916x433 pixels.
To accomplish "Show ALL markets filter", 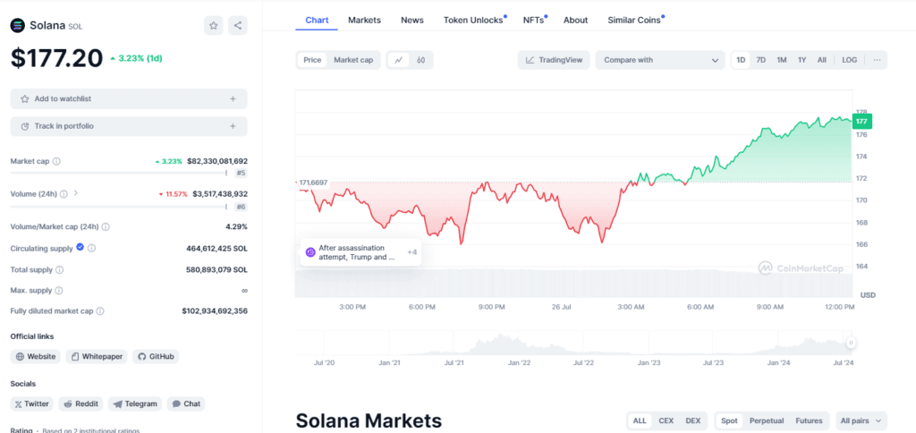I will (x=640, y=420).
